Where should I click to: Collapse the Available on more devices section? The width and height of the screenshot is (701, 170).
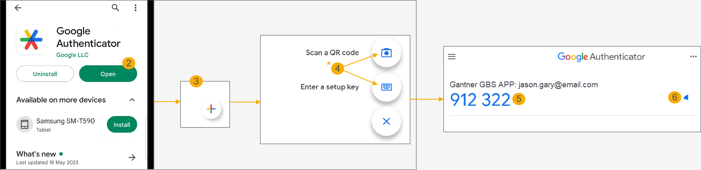tap(132, 100)
